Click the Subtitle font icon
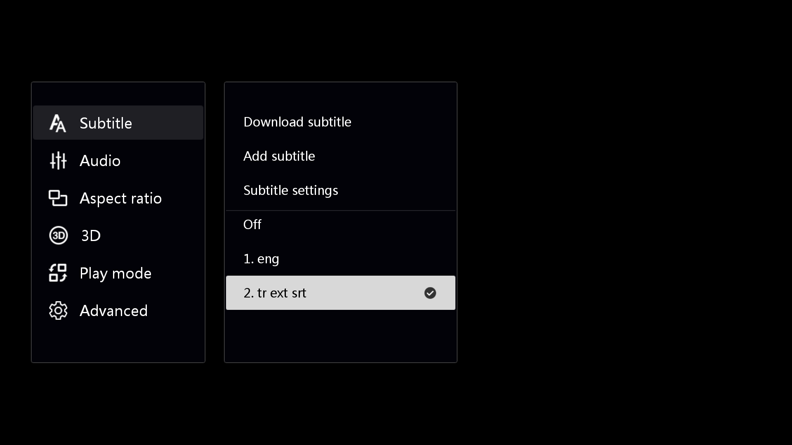Viewport: 792px width, 445px height. (x=58, y=123)
